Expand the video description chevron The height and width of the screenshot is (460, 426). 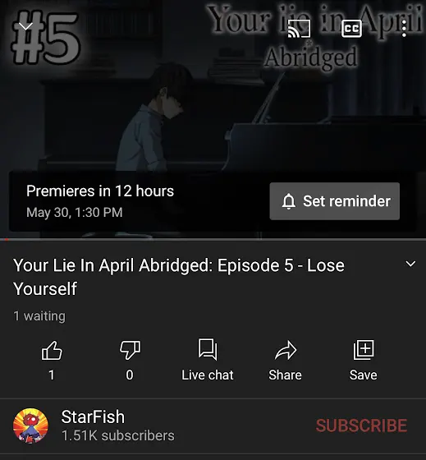(410, 264)
